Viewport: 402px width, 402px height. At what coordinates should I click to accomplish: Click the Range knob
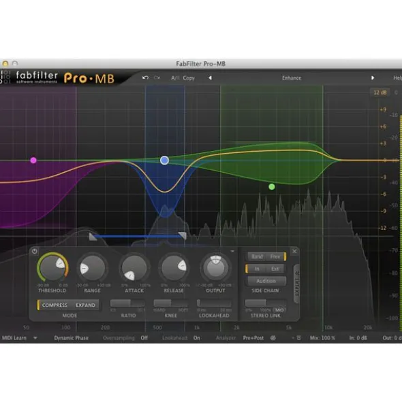tap(92, 268)
